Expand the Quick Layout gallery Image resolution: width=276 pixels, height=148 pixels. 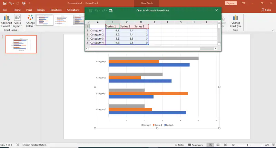18,21
